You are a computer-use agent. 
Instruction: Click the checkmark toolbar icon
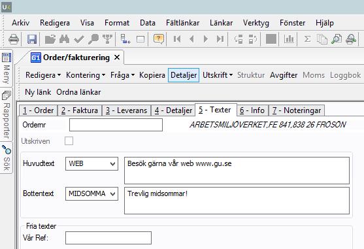coord(79,39)
